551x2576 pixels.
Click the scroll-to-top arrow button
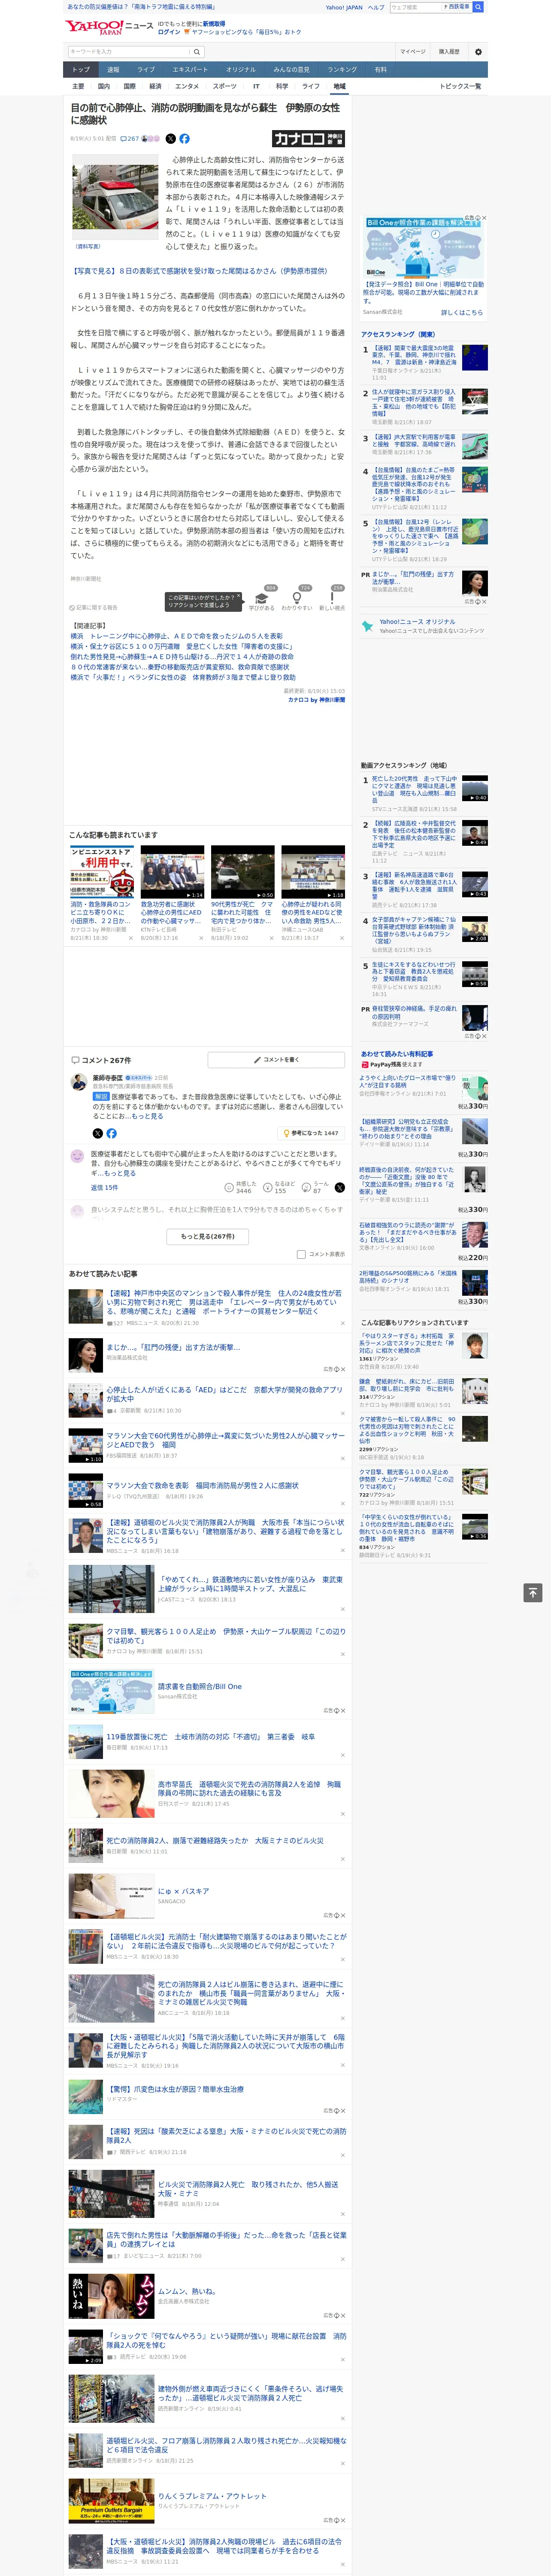click(533, 1592)
